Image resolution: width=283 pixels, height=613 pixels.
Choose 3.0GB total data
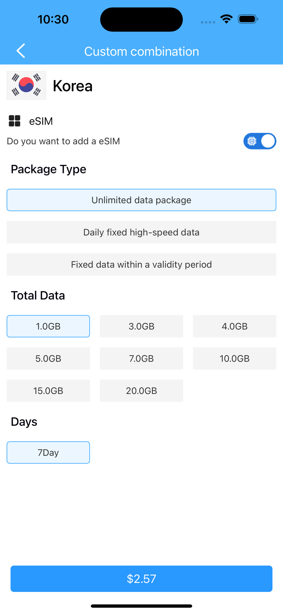tap(141, 326)
